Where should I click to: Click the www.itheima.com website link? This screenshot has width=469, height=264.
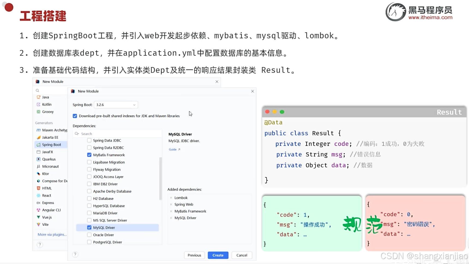pos(430,17)
